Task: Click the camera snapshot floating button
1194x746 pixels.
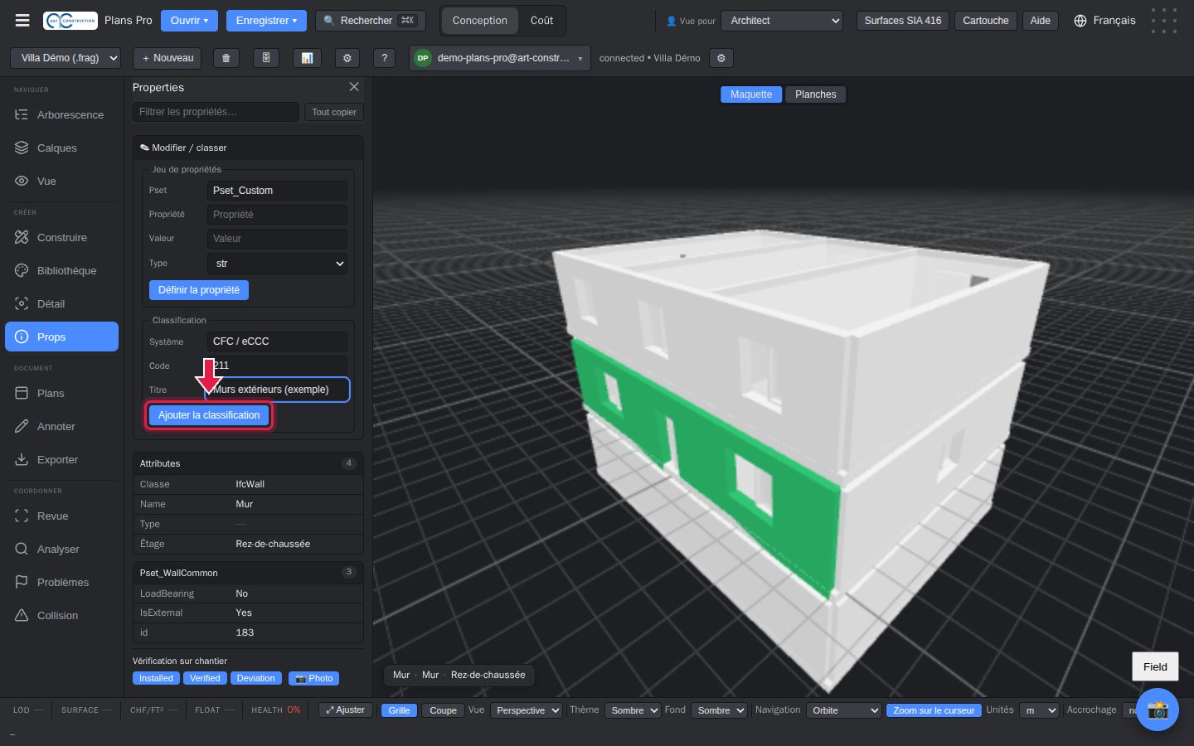Action: [1158, 710]
